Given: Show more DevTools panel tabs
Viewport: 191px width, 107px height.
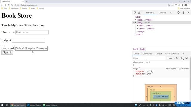Looking at the screenshot, I should 170,12.
